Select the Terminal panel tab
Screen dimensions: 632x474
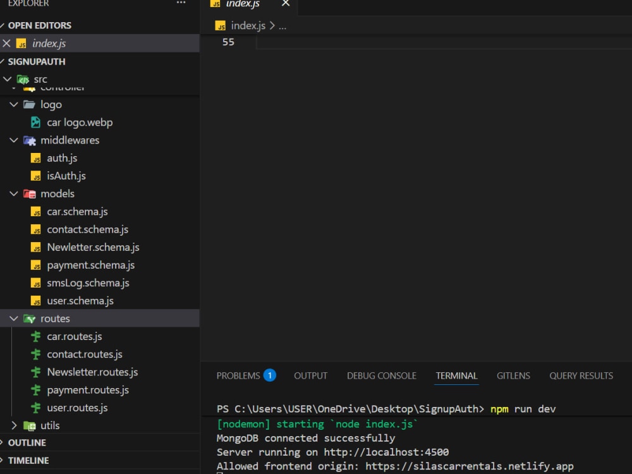click(x=456, y=375)
